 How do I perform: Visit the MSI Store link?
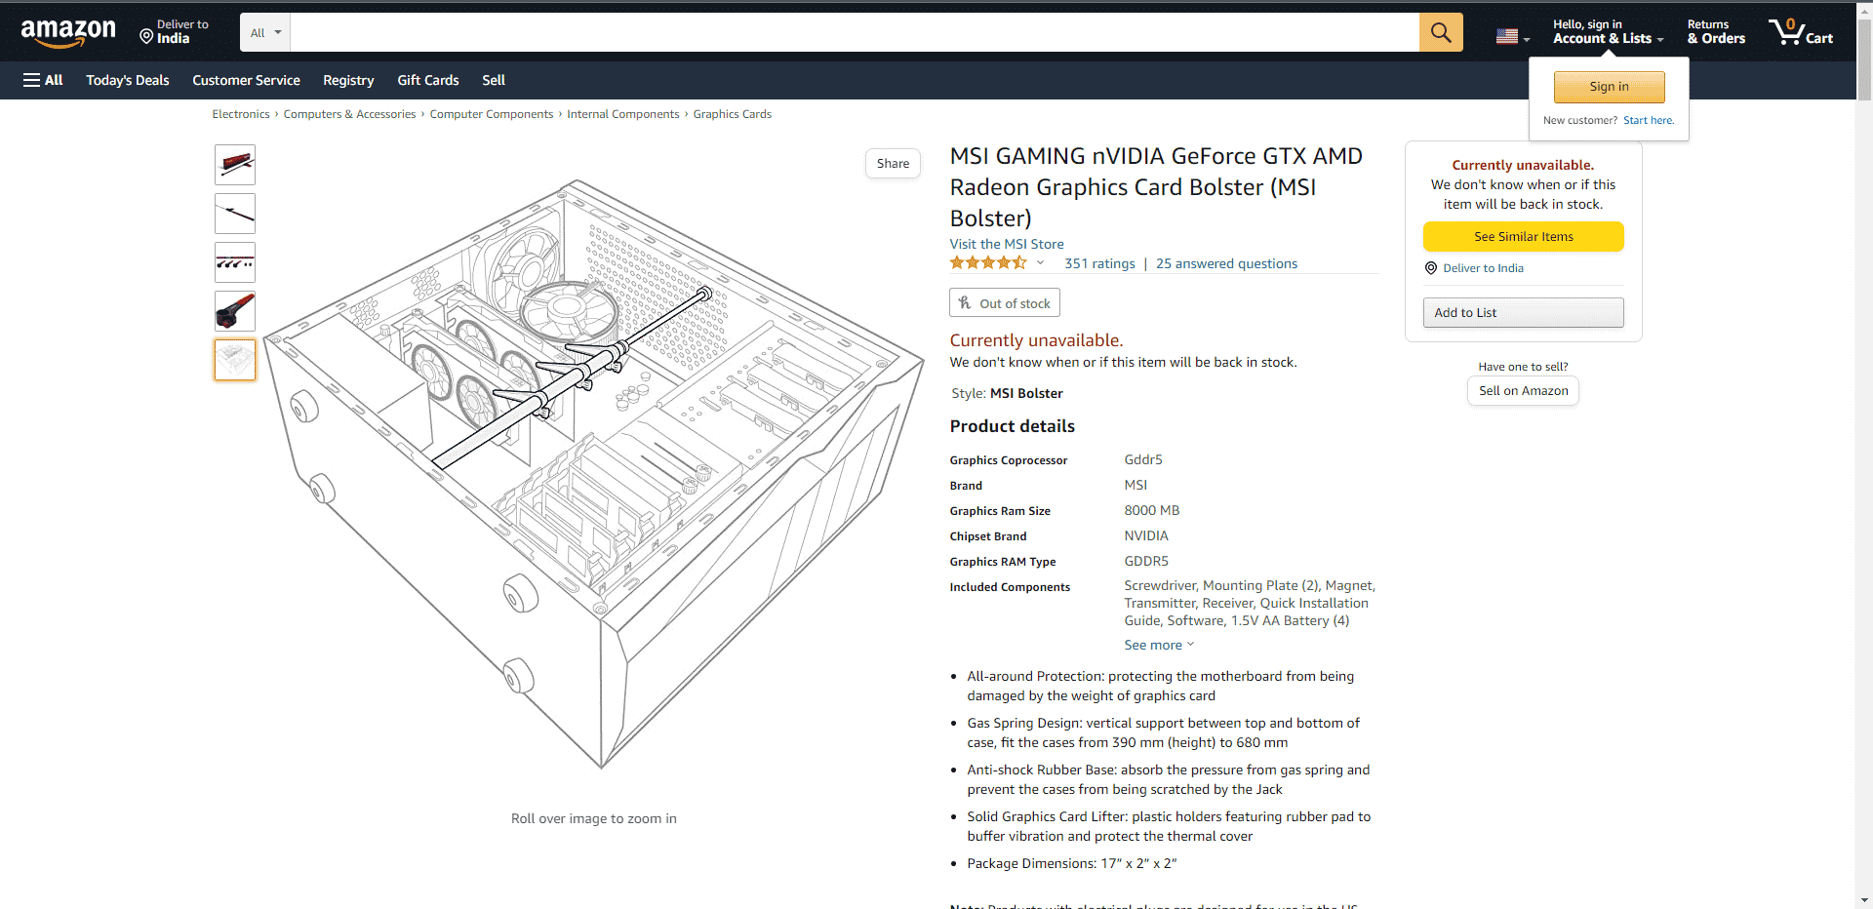(1007, 244)
